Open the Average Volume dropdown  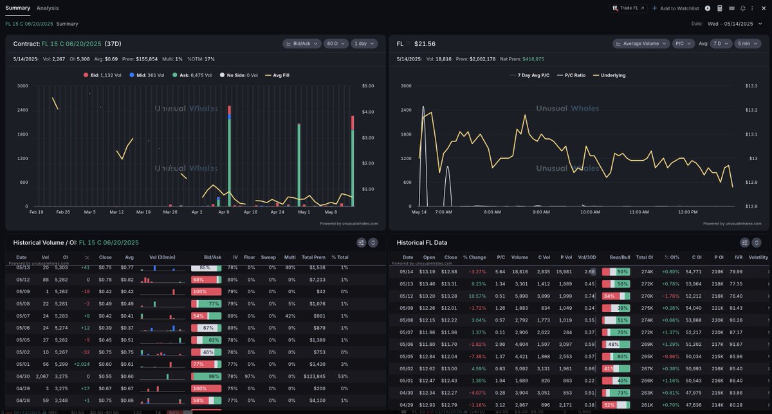(641, 44)
